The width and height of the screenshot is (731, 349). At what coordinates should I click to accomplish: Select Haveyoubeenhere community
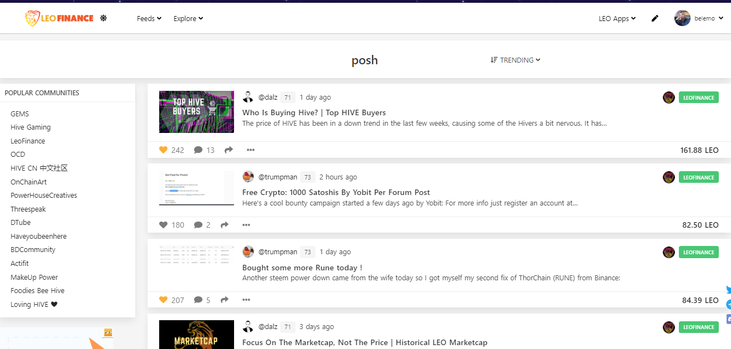38,236
